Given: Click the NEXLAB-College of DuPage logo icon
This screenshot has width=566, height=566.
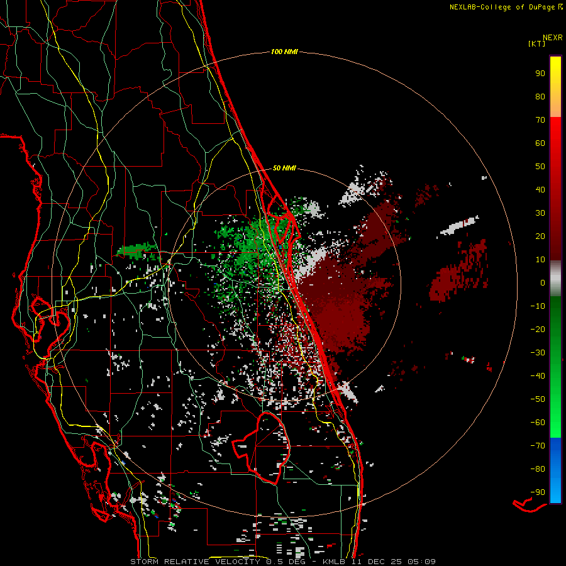Looking at the screenshot, I should pyautogui.click(x=560, y=7).
